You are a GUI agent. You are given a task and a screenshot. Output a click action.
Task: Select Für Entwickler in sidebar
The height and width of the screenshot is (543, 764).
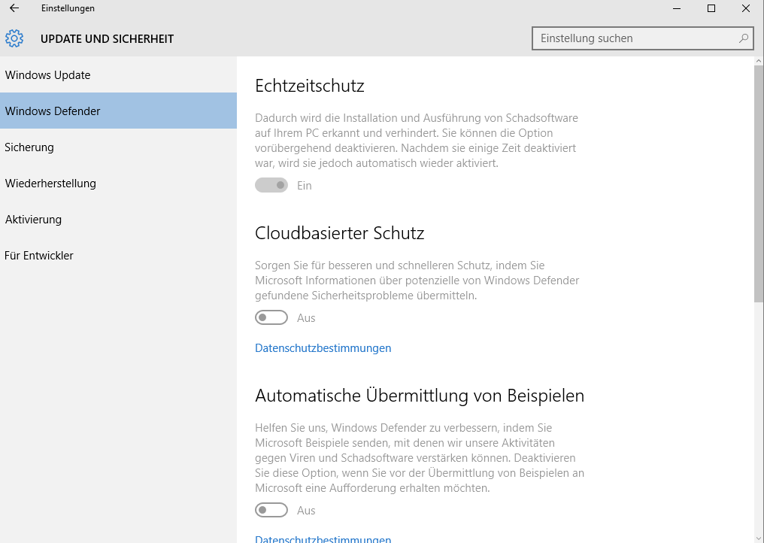[118, 256]
